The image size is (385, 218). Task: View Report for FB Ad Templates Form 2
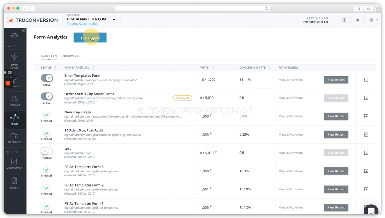tap(336, 189)
